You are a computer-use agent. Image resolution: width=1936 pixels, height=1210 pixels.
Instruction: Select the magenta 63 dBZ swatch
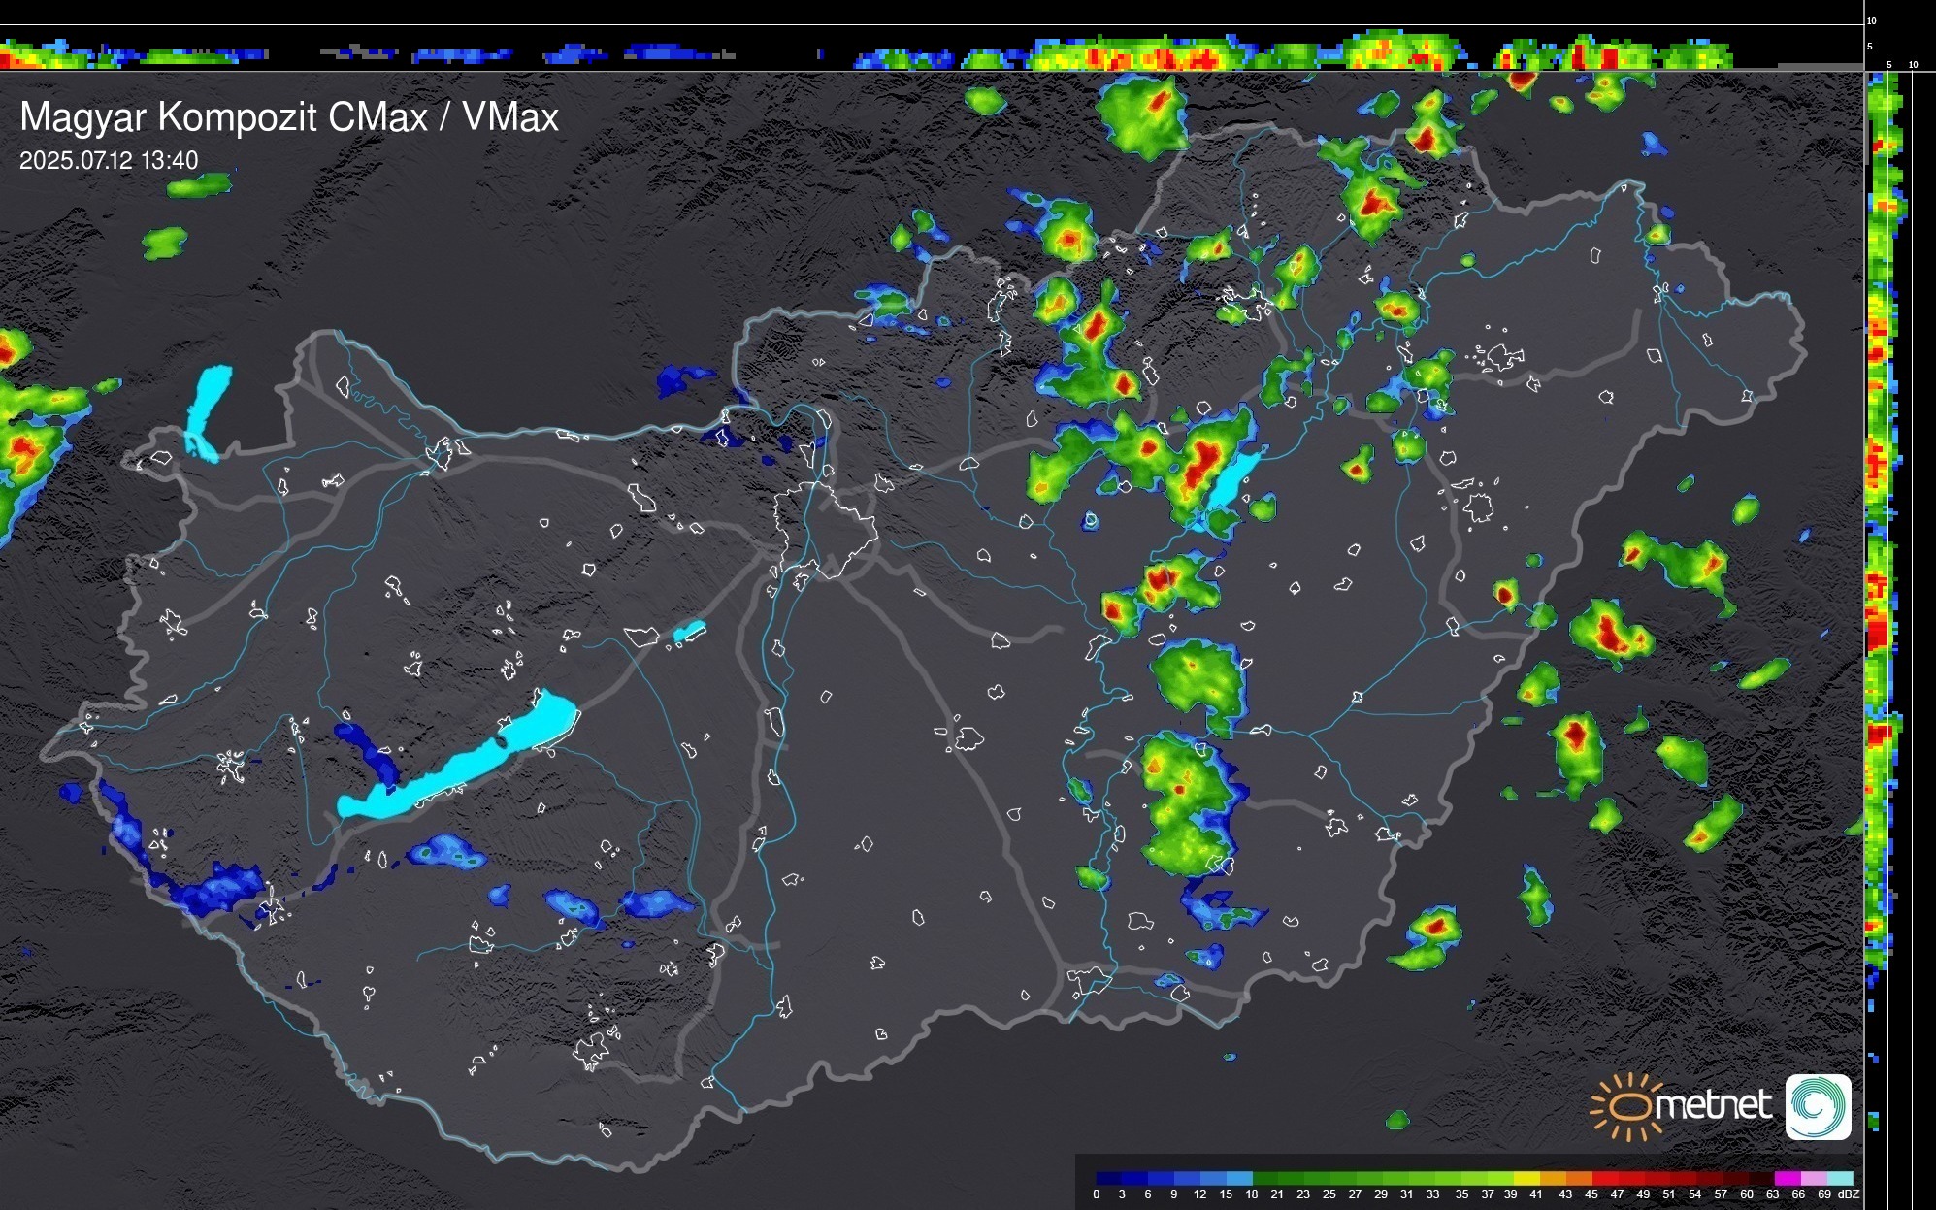1787,1178
